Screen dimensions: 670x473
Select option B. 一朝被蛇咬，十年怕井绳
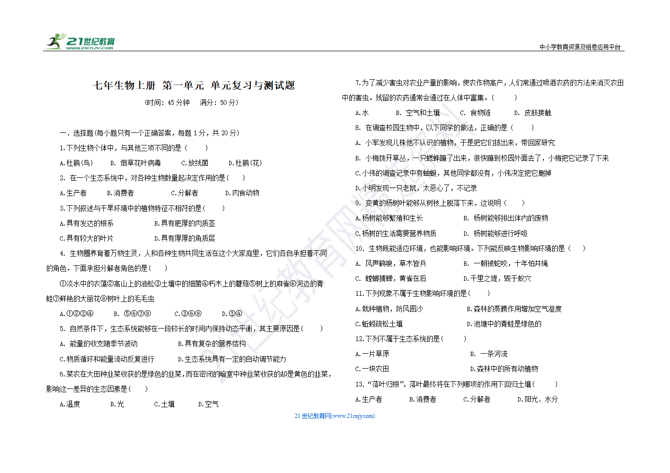(506, 263)
